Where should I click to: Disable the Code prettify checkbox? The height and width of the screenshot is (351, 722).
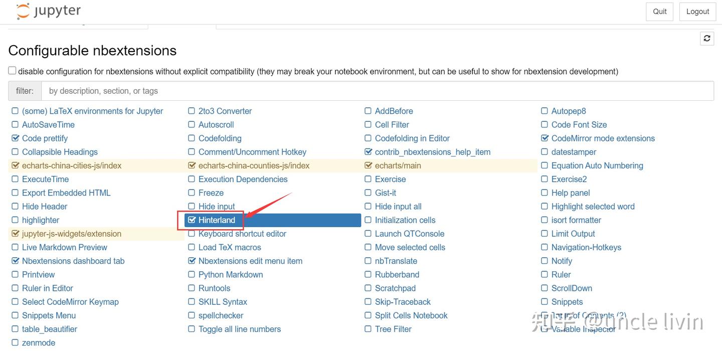point(15,138)
